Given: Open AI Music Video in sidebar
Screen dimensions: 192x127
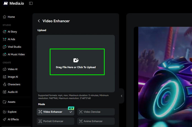Looking at the screenshot, I should click(x=16, y=54).
